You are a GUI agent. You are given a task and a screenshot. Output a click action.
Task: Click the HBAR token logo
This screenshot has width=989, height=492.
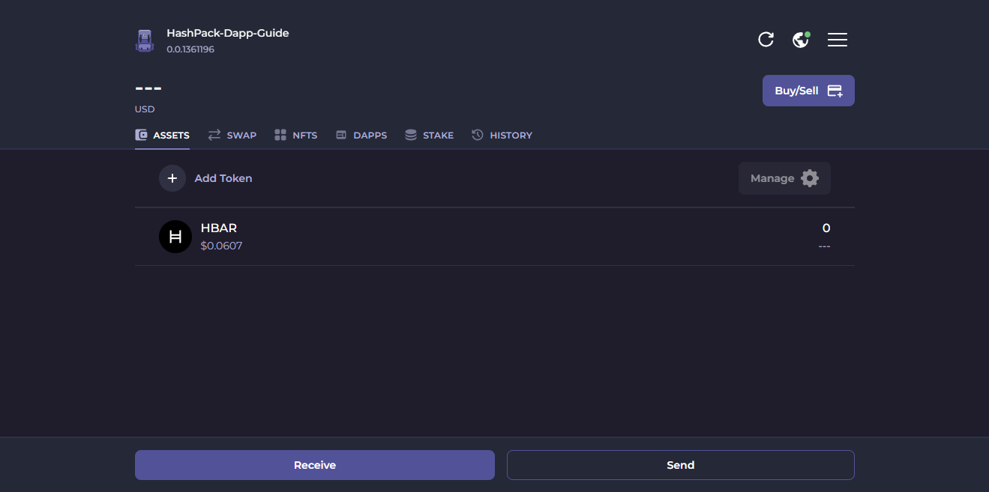[175, 237]
